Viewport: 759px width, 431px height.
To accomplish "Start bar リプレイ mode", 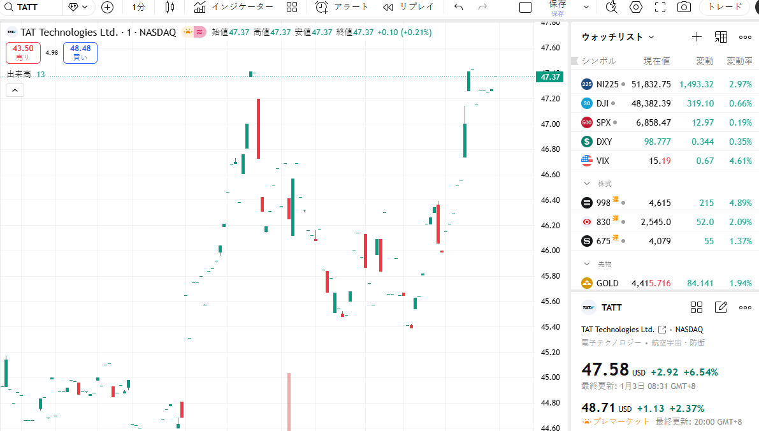I will coord(408,7).
